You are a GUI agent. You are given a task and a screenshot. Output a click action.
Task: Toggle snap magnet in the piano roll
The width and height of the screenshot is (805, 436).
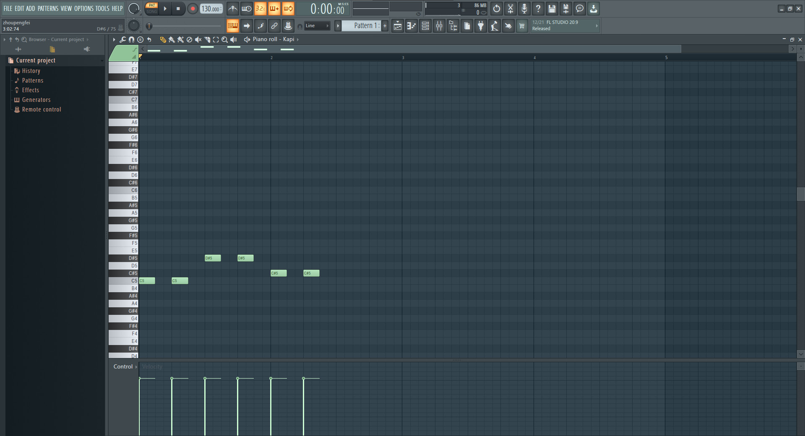tap(131, 39)
